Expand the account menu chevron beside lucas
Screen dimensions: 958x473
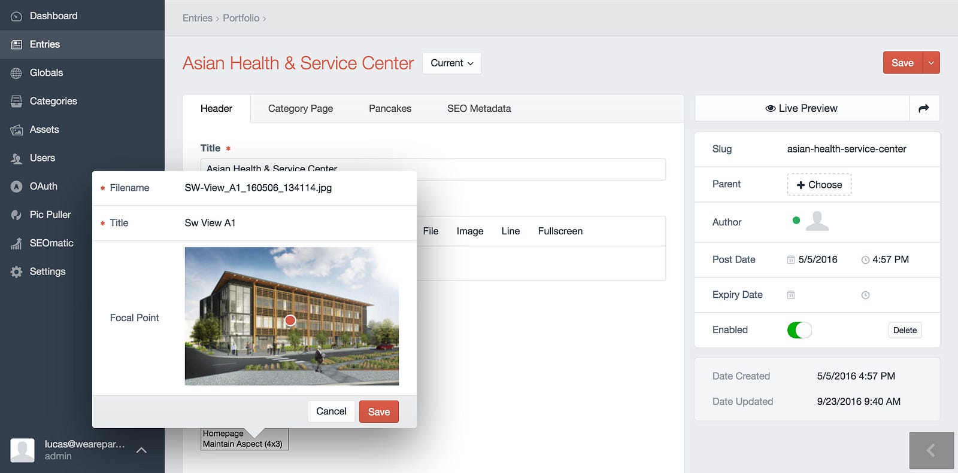[141, 450]
